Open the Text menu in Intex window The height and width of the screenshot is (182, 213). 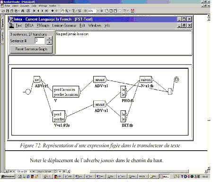pos(18,26)
